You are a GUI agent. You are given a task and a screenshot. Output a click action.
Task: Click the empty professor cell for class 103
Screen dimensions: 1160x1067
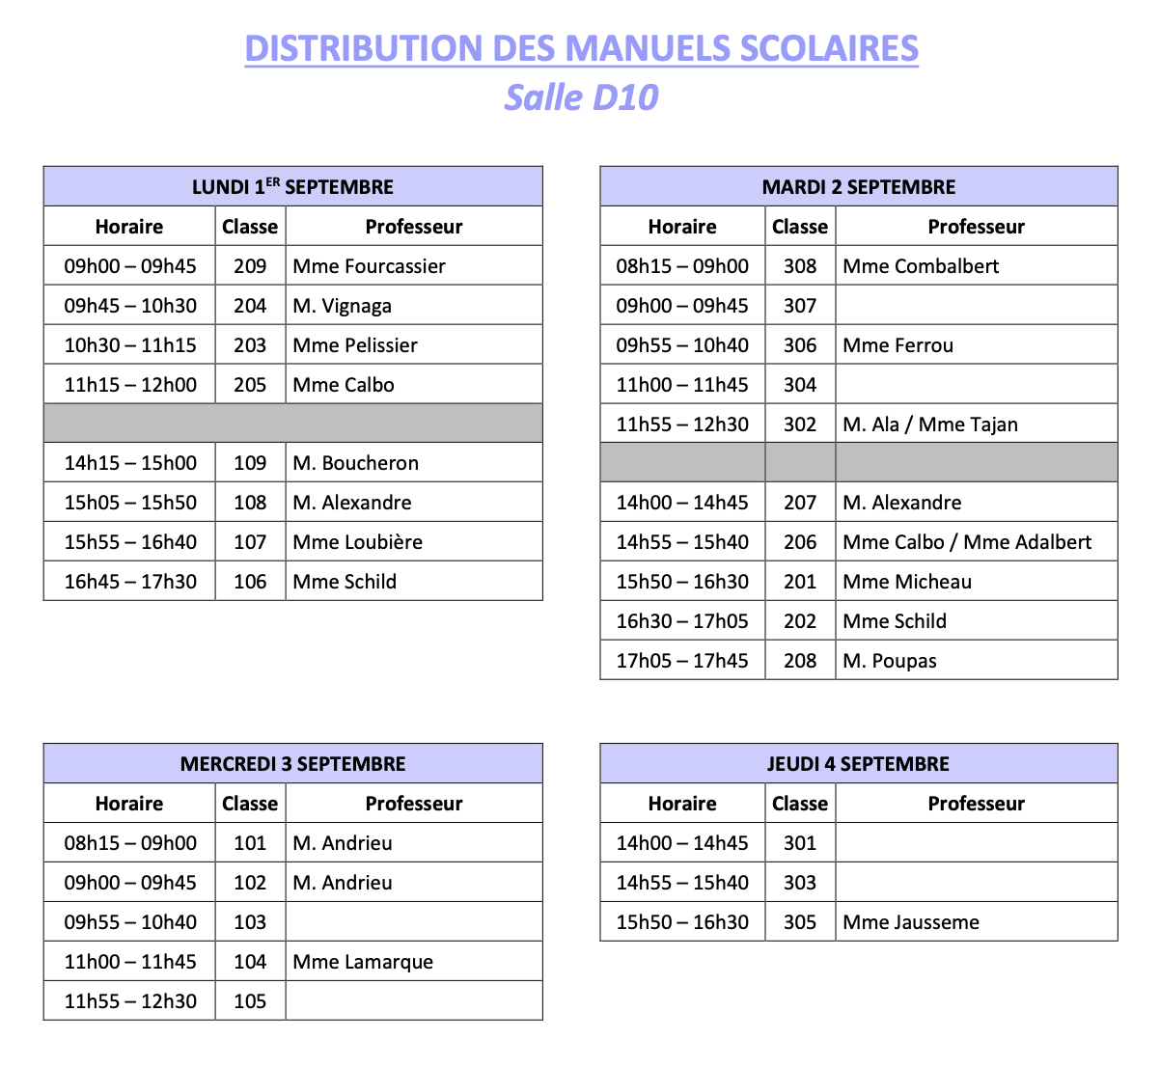(x=414, y=922)
